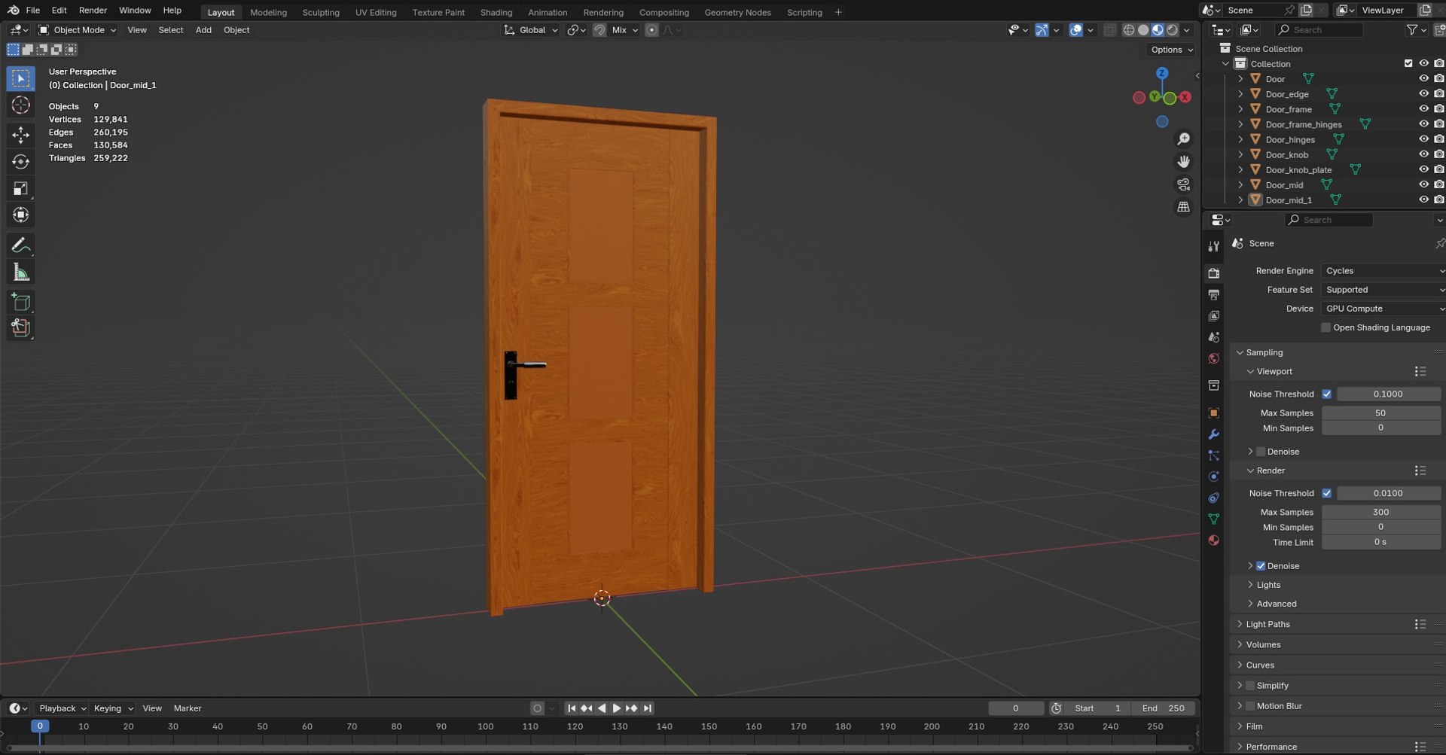The image size is (1446, 755).
Task: Select Door_mid_1 in the outliner
Action: coord(1288,200)
